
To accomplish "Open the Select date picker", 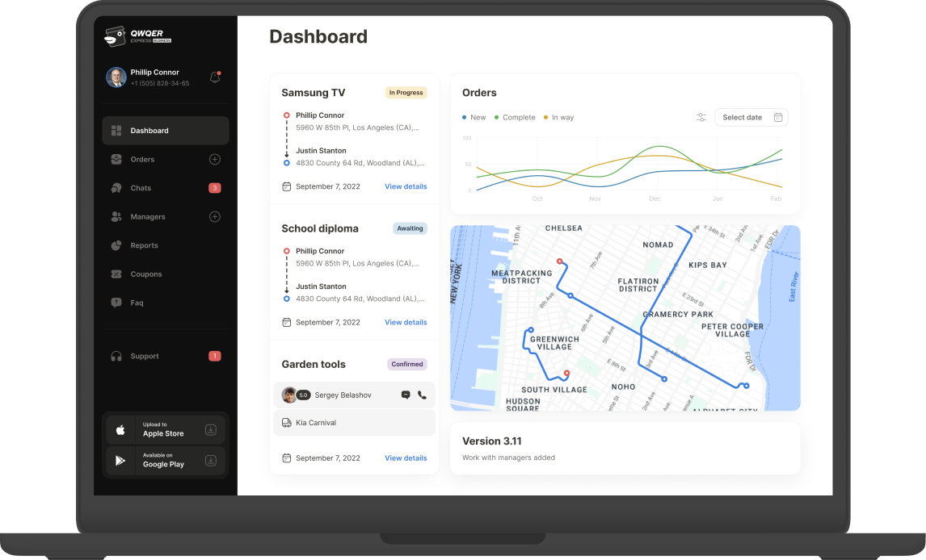I will [x=751, y=118].
